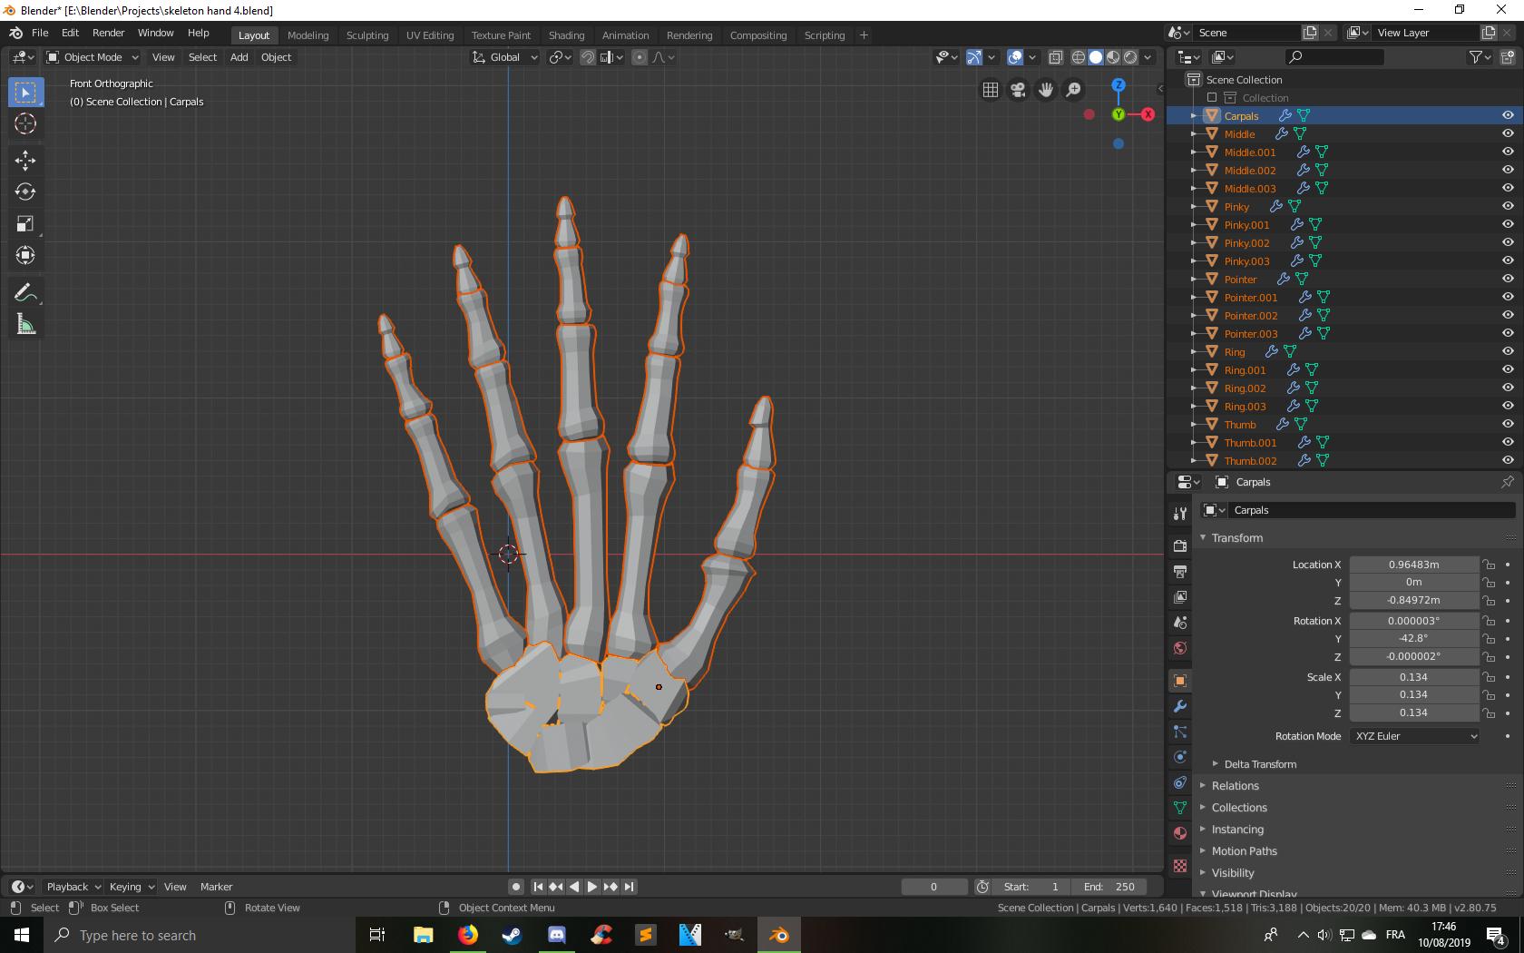Click the End frame field
This screenshot has height=953, width=1524.
point(1109,887)
